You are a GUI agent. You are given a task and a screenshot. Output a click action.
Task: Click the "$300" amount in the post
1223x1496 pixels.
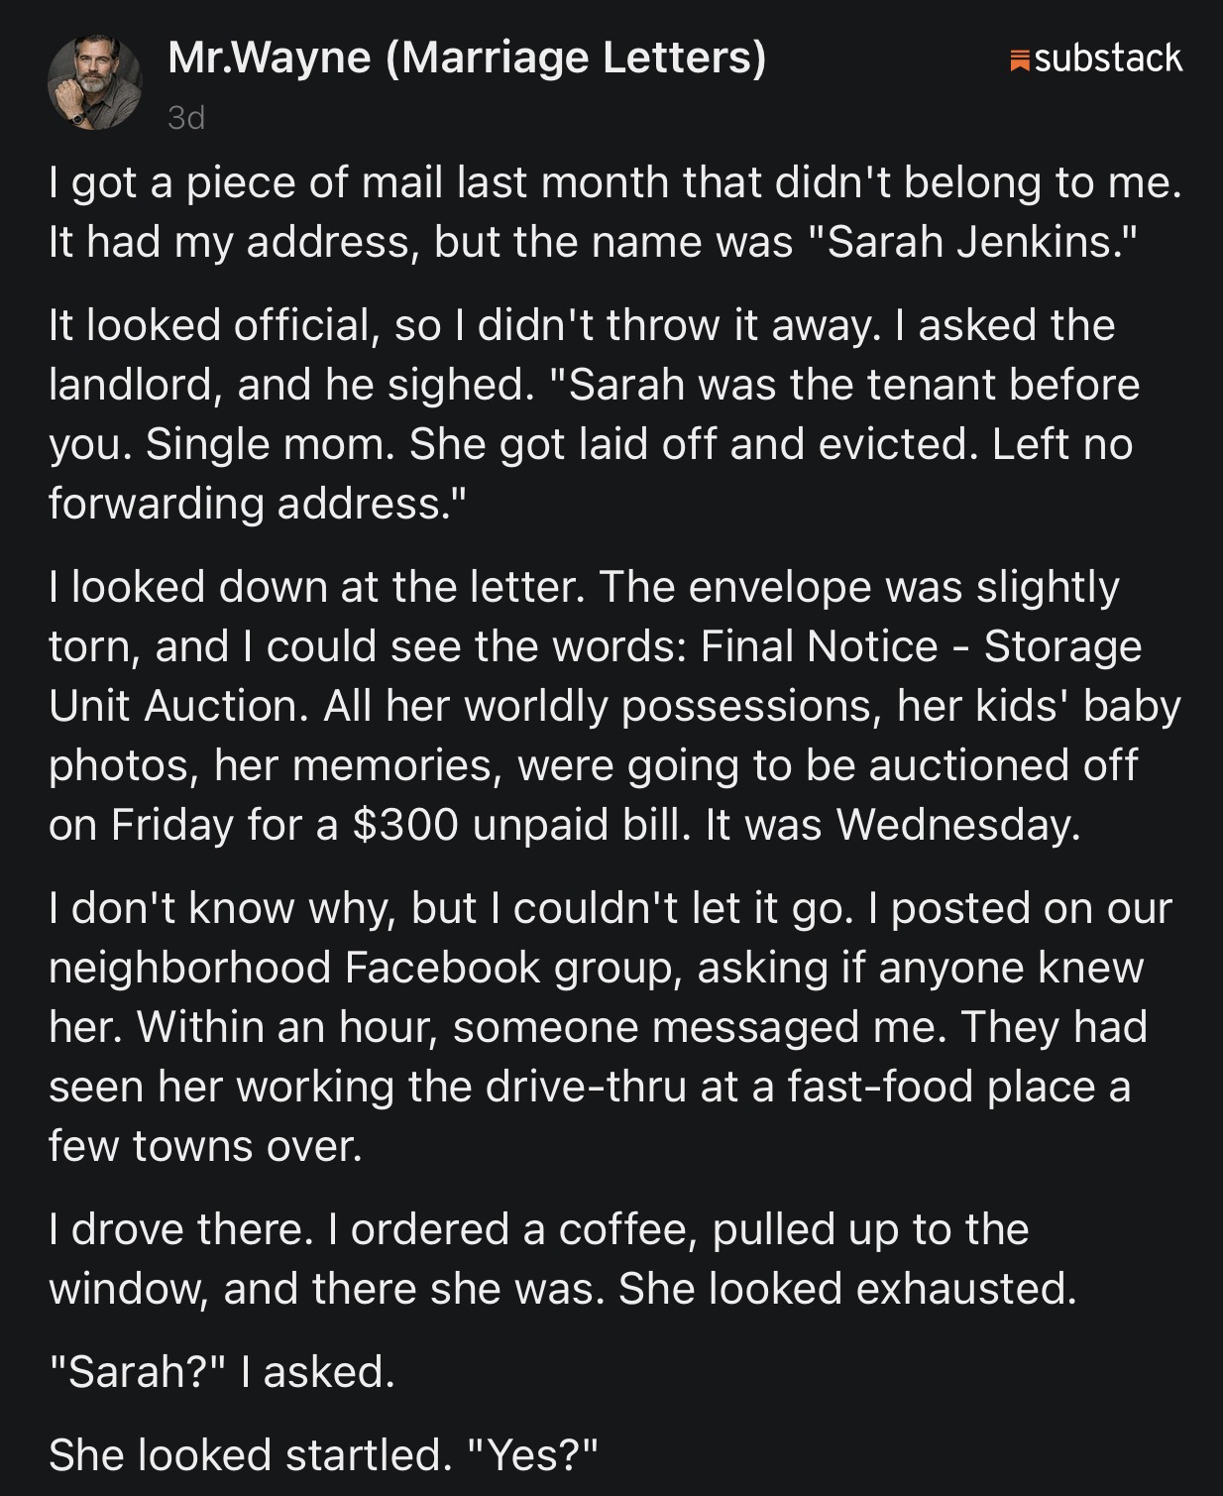(x=405, y=825)
